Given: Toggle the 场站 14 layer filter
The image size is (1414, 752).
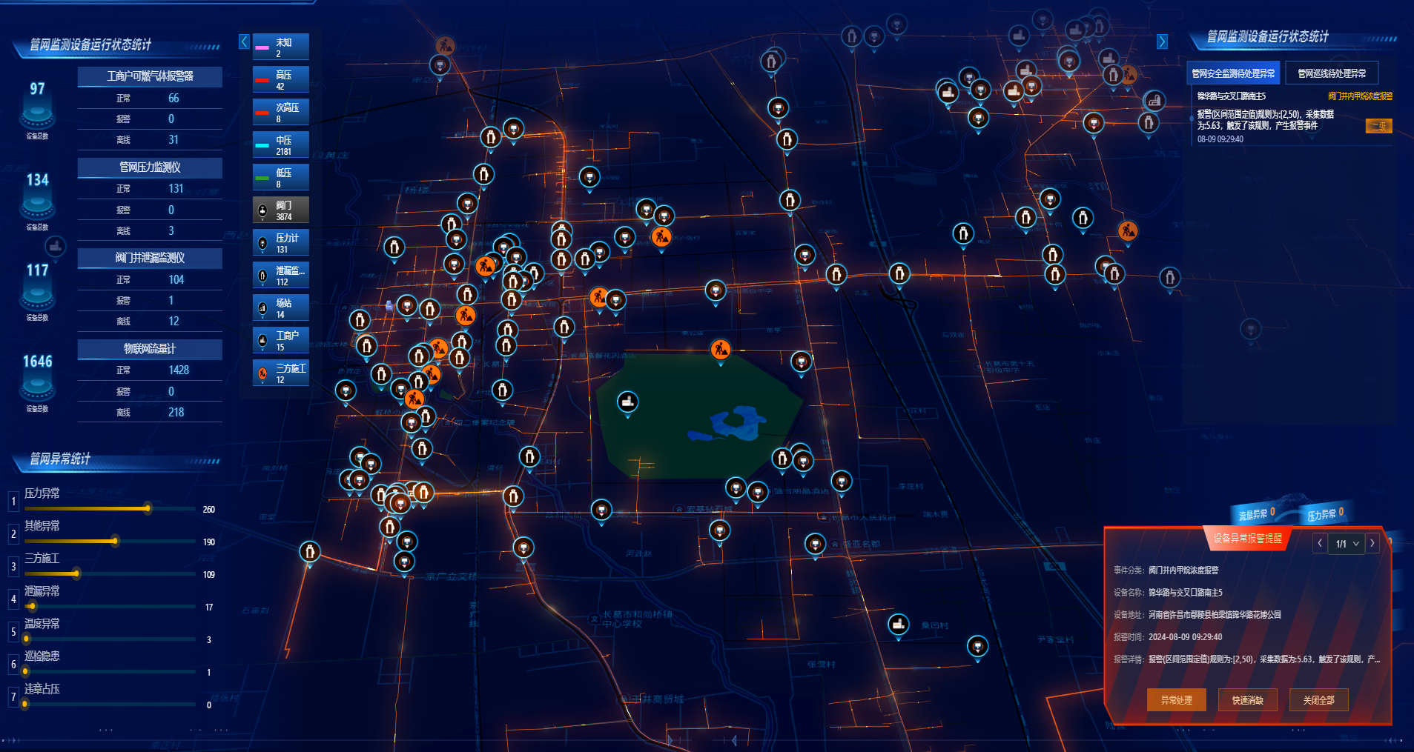Looking at the screenshot, I should 280,307.
